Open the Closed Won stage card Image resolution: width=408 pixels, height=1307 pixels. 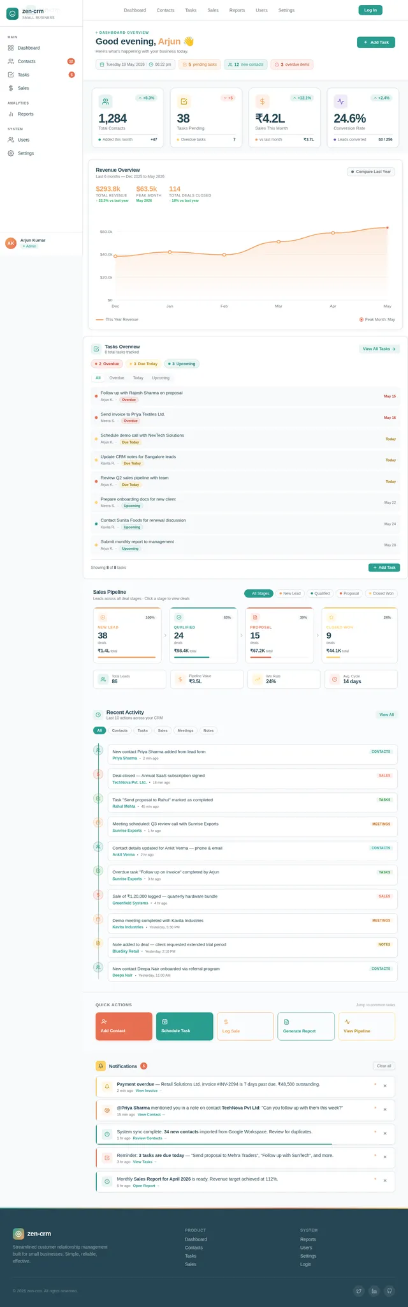click(x=360, y=635)
